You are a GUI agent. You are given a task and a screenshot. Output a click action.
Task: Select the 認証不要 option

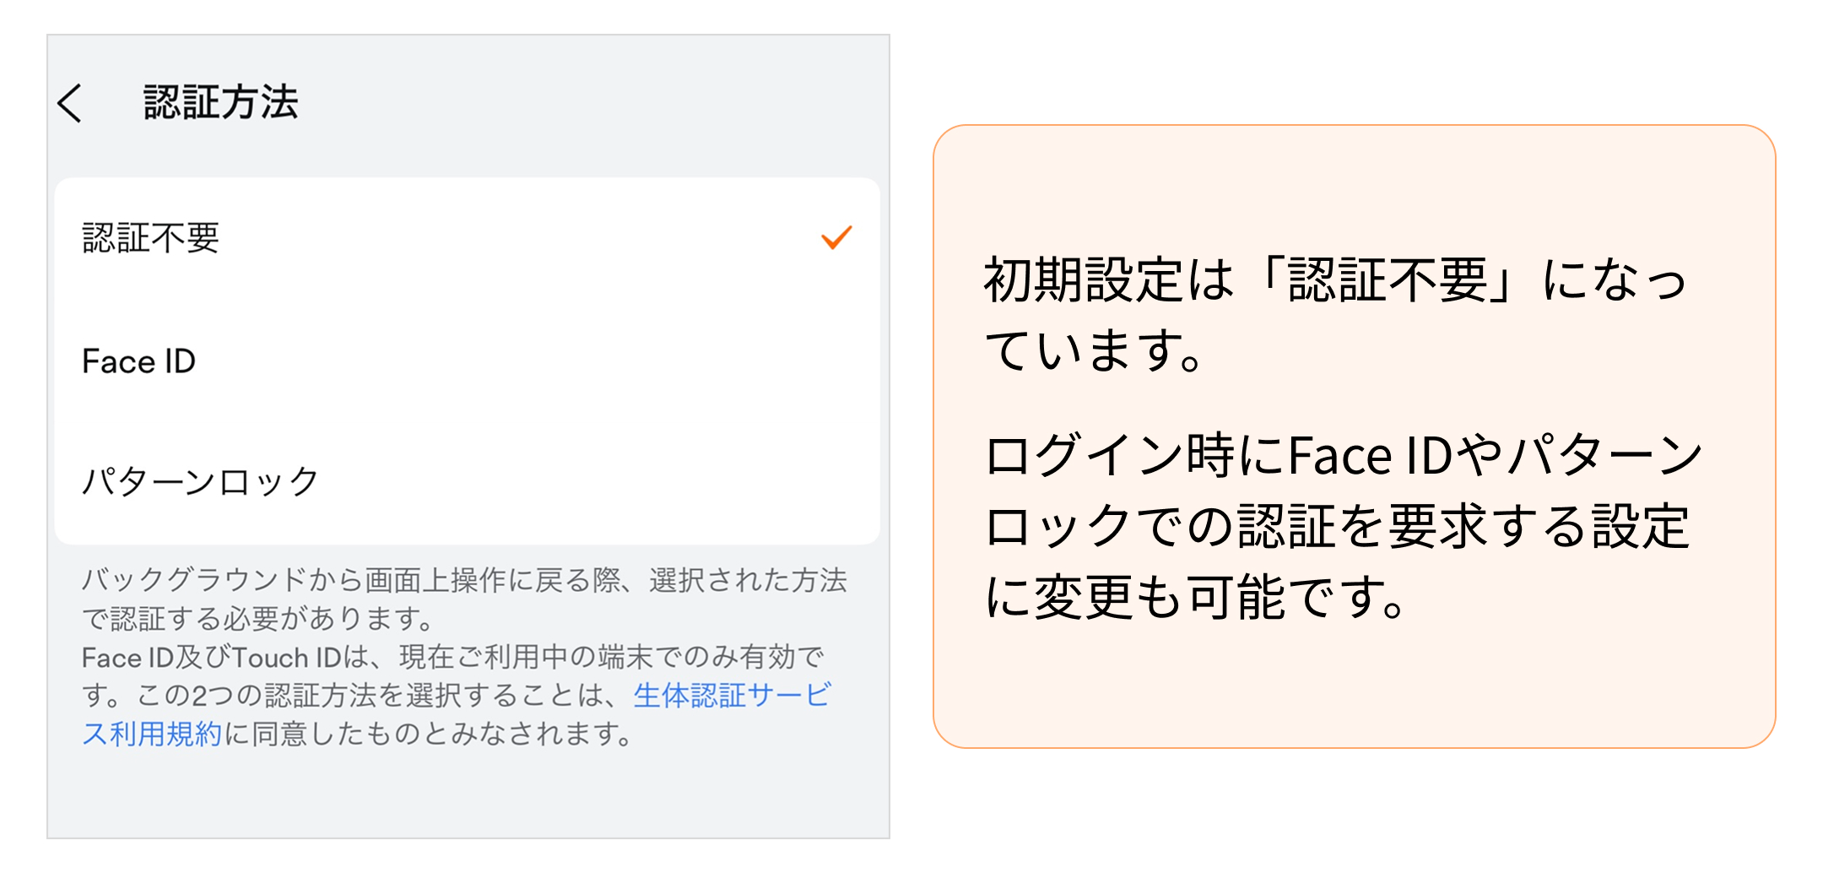(x=150, y=238)
